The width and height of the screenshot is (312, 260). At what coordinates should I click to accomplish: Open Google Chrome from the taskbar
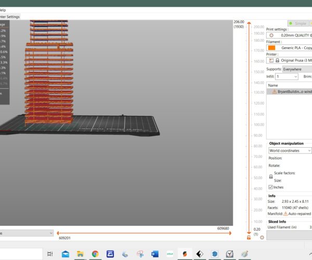click(x=95, y=254)
